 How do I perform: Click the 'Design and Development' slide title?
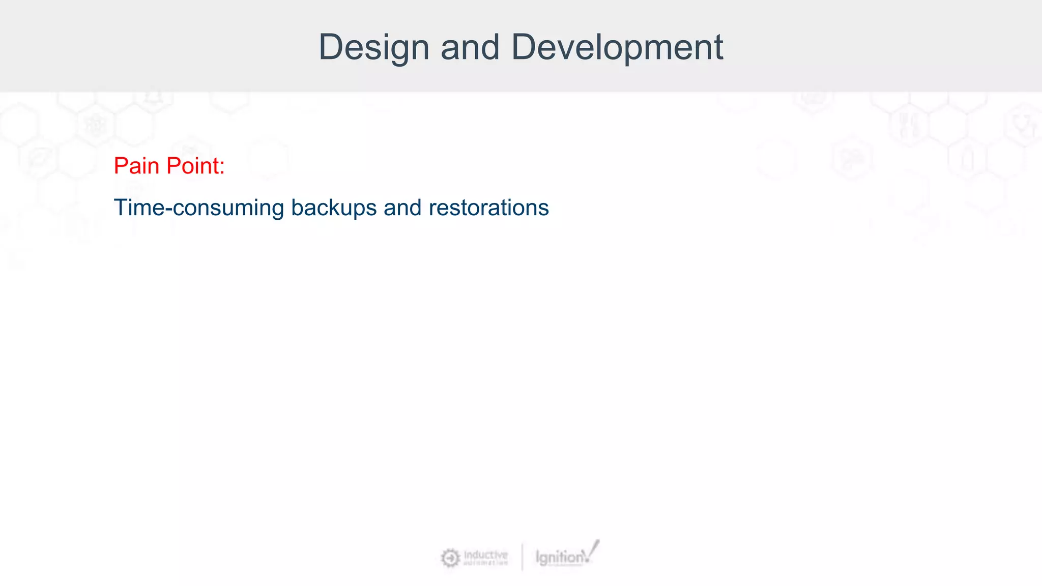[520, 47]
